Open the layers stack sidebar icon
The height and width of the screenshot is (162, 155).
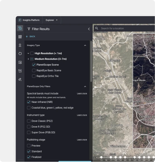(x=20, y=28)
